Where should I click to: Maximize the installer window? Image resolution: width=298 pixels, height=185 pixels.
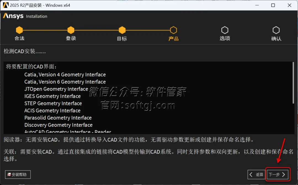[x=273, y=5]
